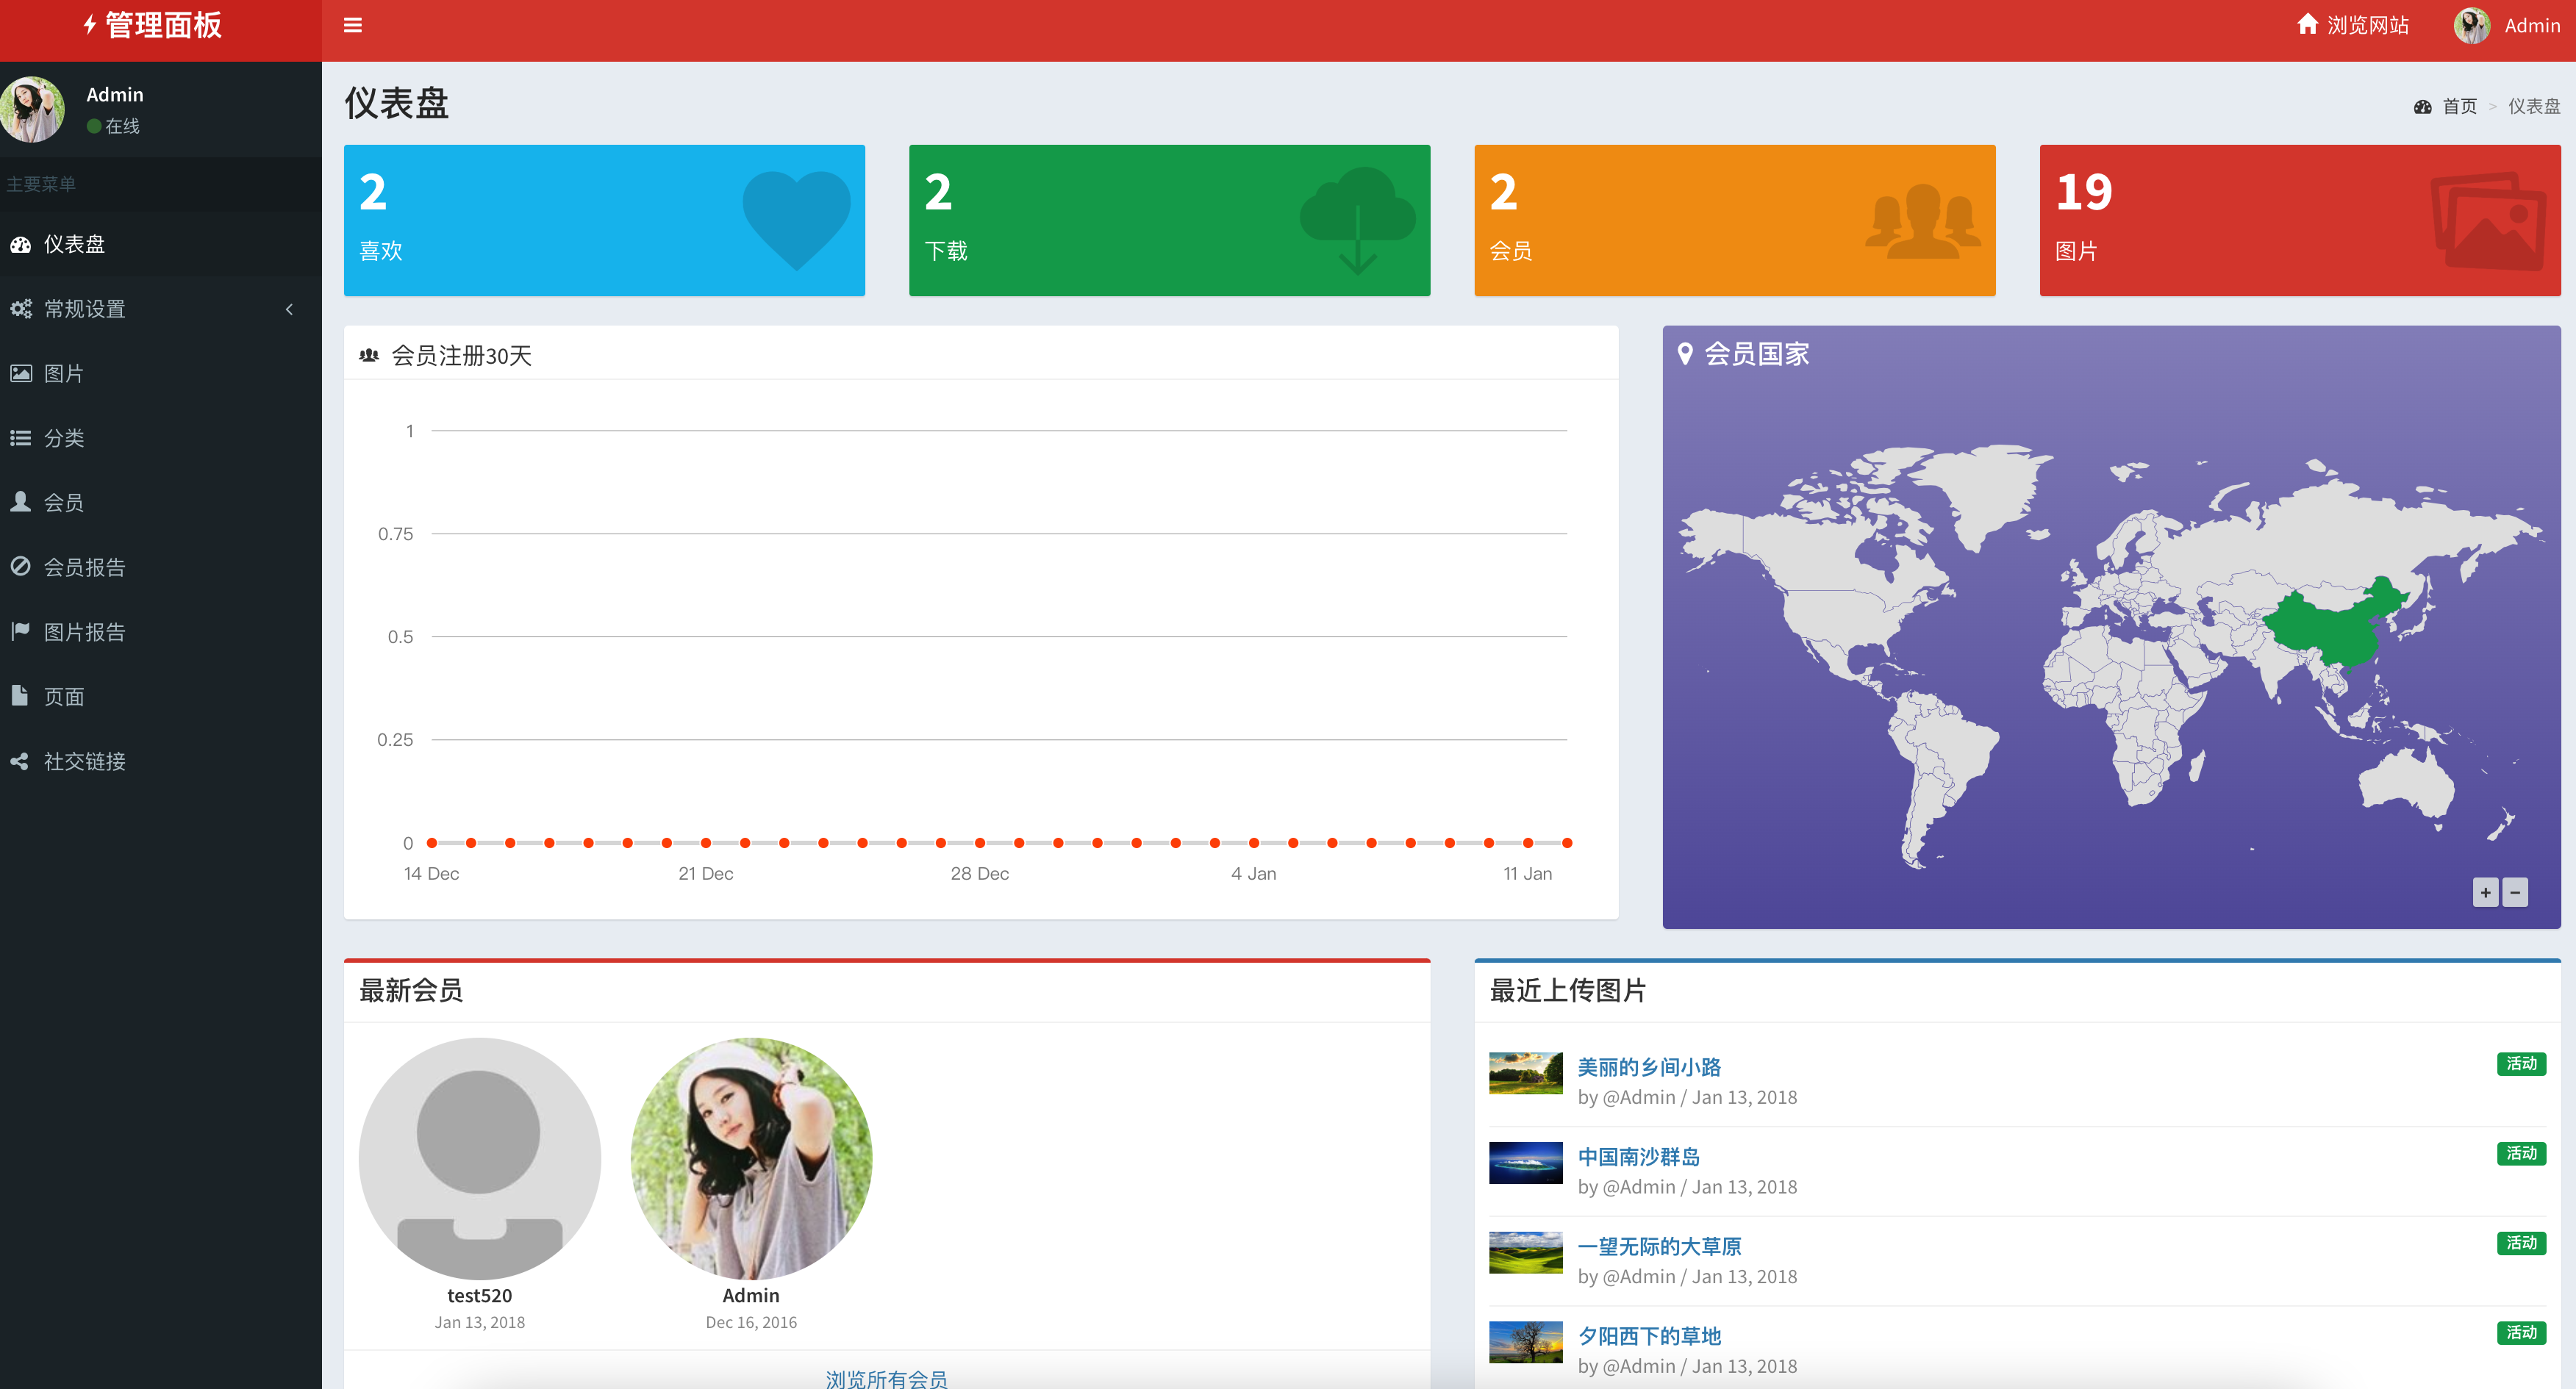
Task: Click the 活动 badge for 美丽的乡间小路
Action: click(x=2521, y=1064)
